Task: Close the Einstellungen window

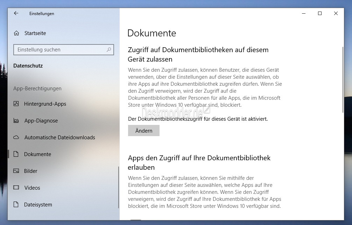Action: (336, 14)
